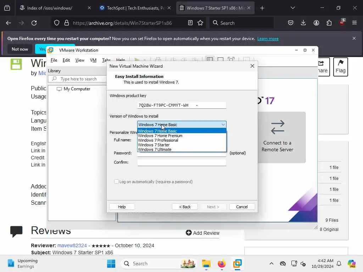The image size is (363, 272).
Task: Click the "9 Files" count text
Action: point(332,220)
